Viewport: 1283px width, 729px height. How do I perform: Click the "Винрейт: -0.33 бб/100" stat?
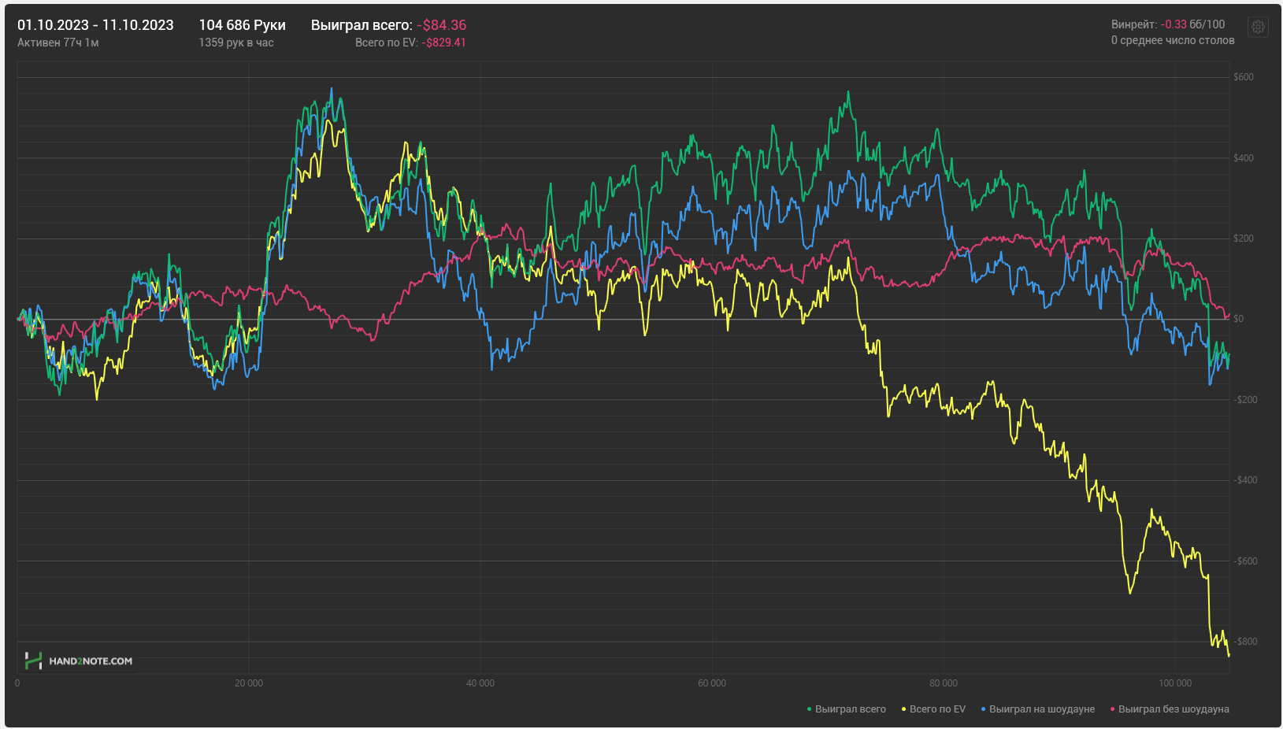[1168, 24]
